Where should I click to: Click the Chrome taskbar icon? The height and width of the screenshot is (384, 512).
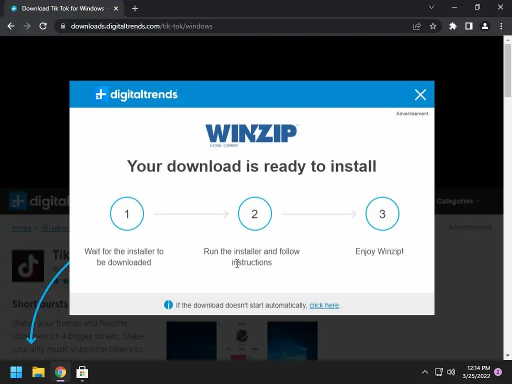click(60, 372)
